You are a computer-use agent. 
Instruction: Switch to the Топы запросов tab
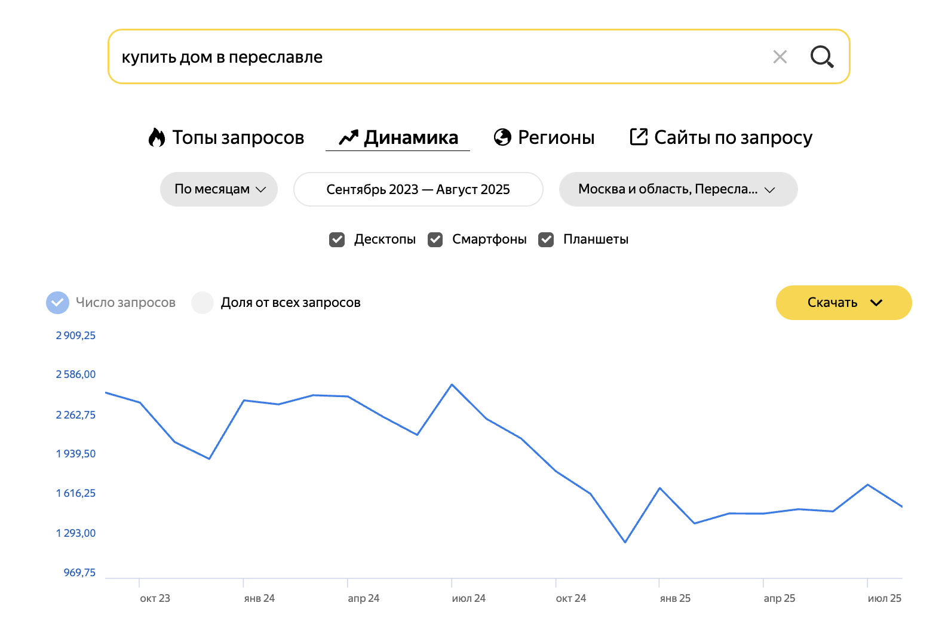tap(238, 137)
